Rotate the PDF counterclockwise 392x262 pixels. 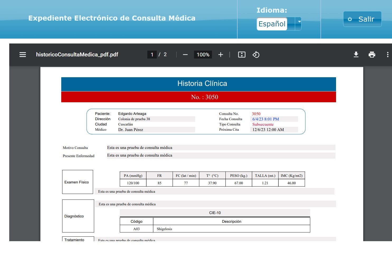tap(256, 55)
